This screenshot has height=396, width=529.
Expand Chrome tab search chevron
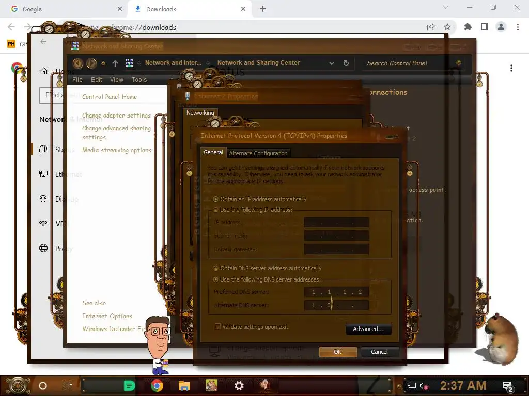click(446, 7)
